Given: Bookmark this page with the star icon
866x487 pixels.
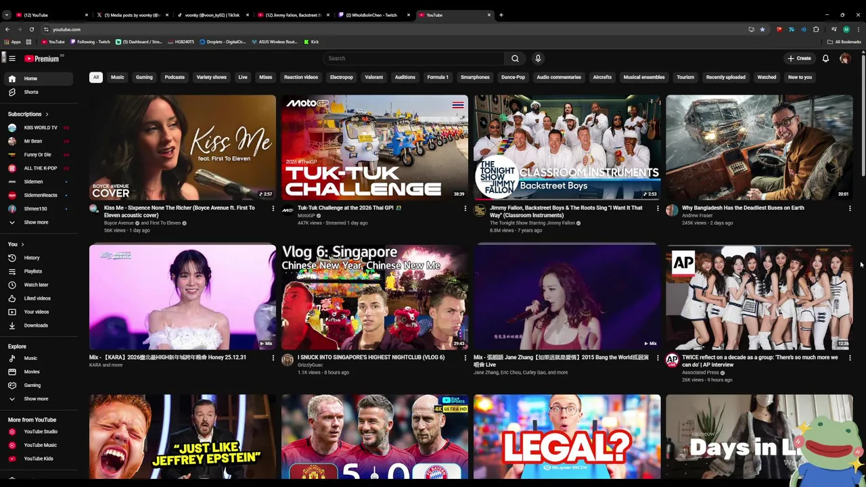Looking at the screenshot, I should coord(762,29).
